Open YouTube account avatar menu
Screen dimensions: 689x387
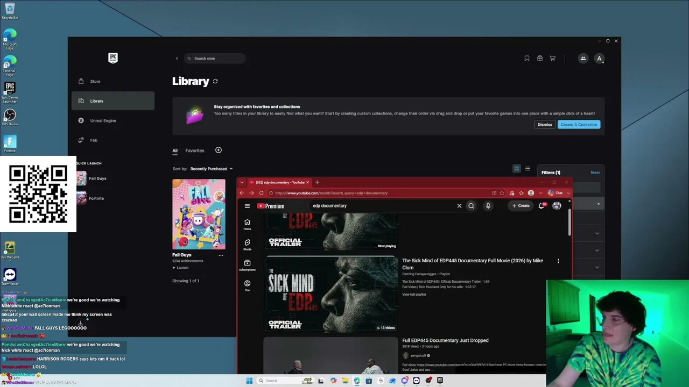click(557, 206)
